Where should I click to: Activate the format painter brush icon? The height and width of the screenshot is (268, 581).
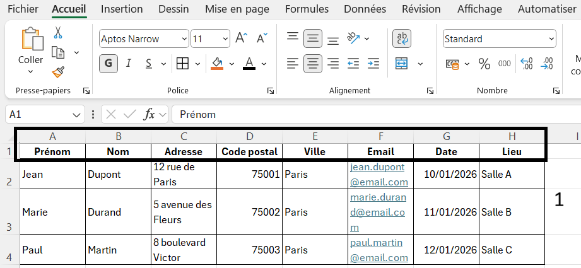coord(58,72)
